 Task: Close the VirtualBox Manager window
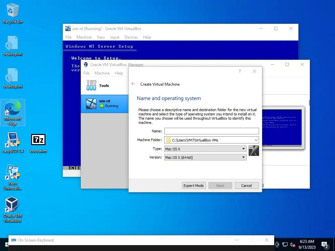[302, 64]
